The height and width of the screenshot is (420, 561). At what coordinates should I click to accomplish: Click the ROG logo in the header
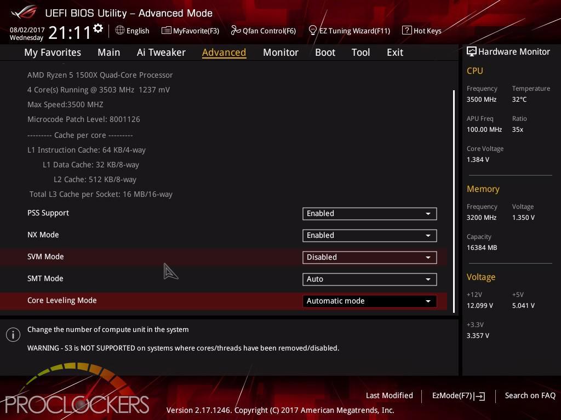(24, 13)
